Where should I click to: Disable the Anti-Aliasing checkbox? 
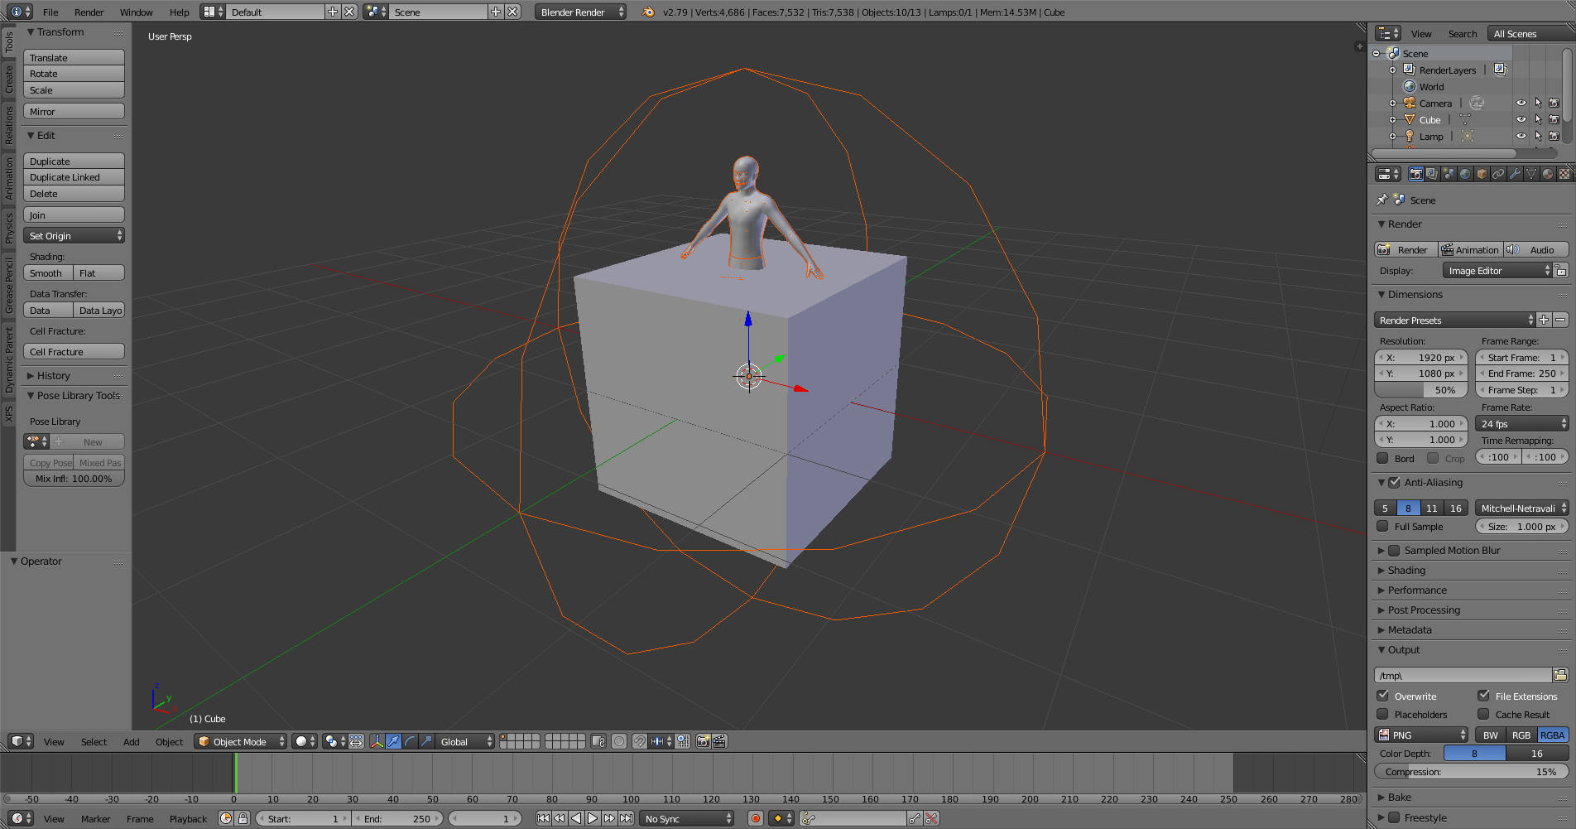[1394, 482]
